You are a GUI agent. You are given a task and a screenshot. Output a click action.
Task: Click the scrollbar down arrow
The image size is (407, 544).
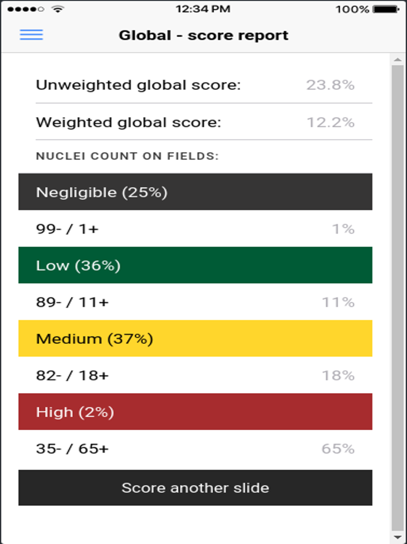(398, 537)
